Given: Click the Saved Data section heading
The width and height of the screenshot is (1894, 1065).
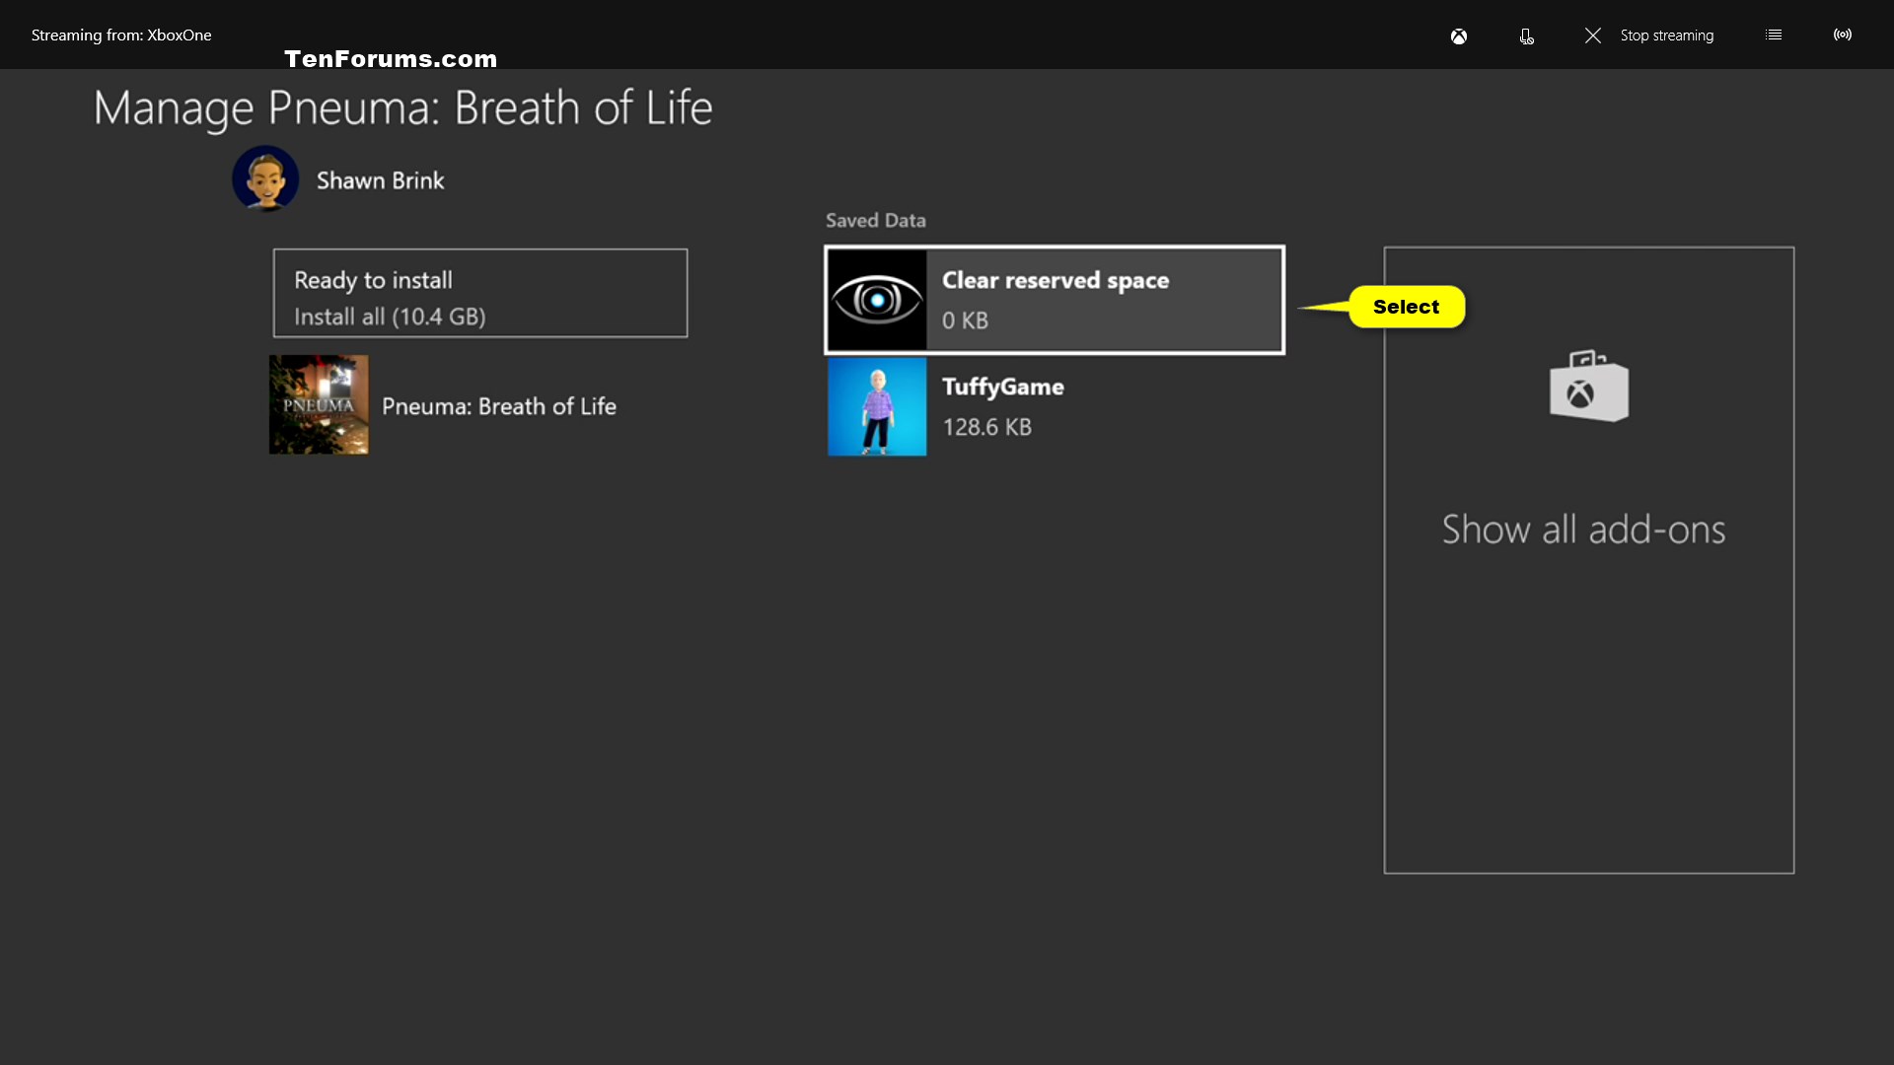Looking at the screenshot, I should (x=875, y=221).
